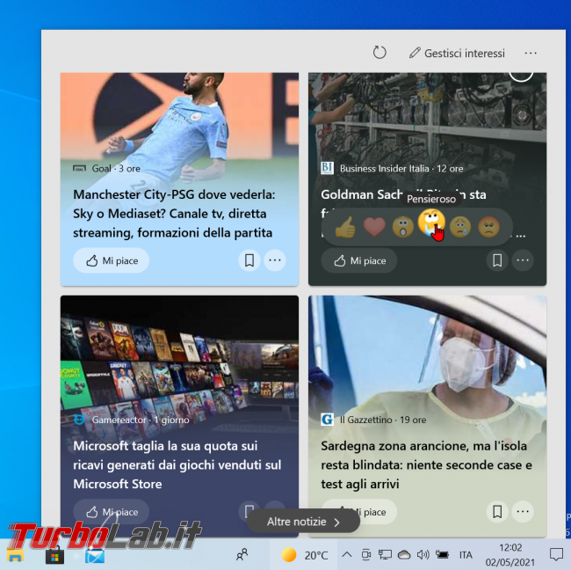The image size is (571, 570).
Task: Open the Sardegna zona arancione headline
Action: click(426, 465)
